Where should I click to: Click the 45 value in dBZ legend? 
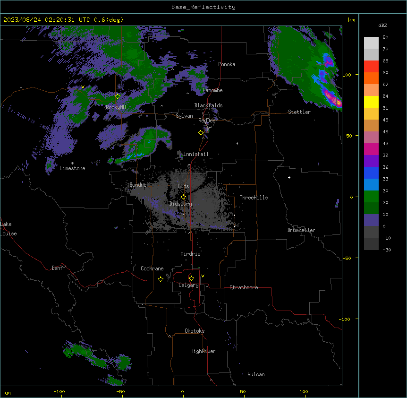(x=385, y=131)
